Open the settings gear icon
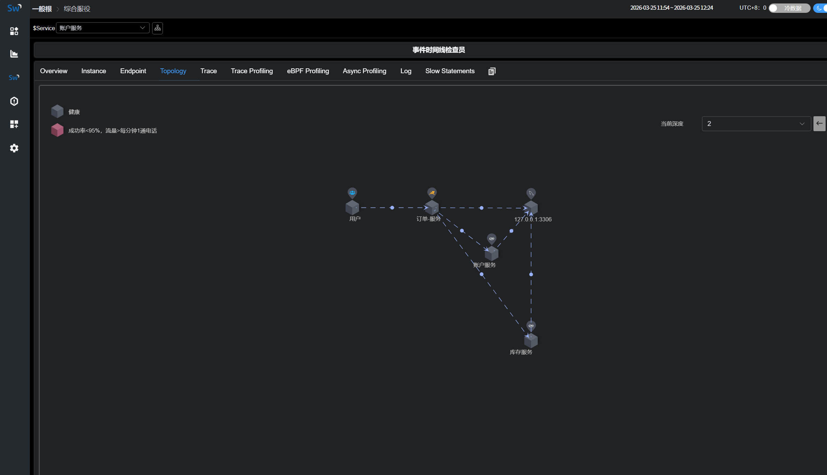Viewport: 827px width, 475px height. (14, 148)
